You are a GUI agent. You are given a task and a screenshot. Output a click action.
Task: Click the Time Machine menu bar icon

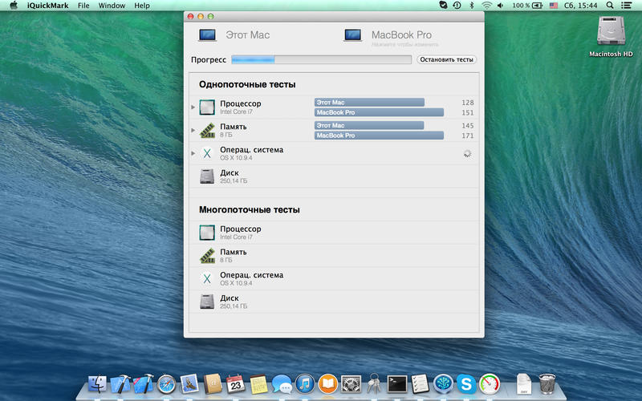pos(457,6)
